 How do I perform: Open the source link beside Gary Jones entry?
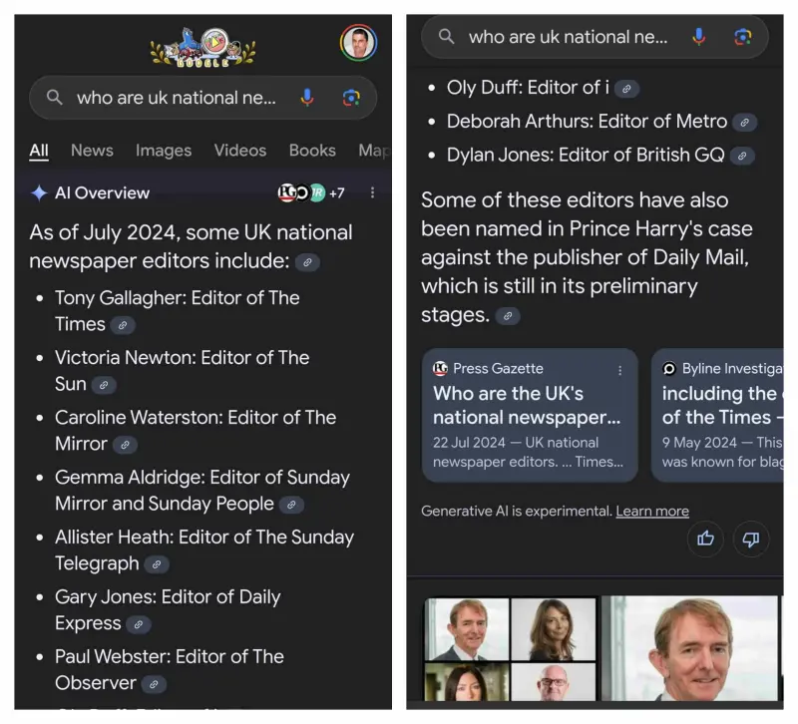click(x=139, y=624)
